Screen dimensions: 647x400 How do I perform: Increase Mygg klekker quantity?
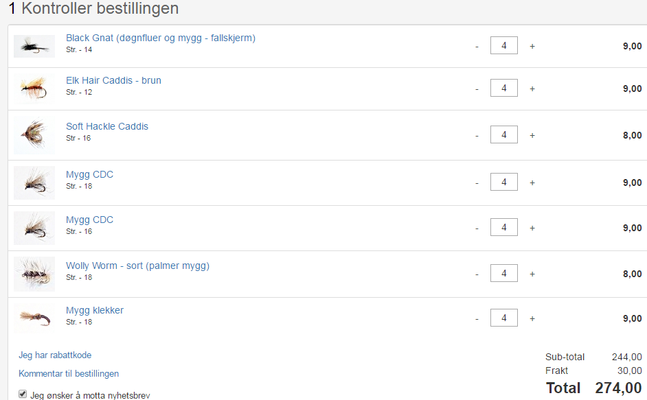[532, 318]
